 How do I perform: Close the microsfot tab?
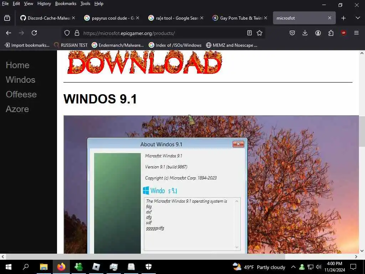tap(329, 18)
